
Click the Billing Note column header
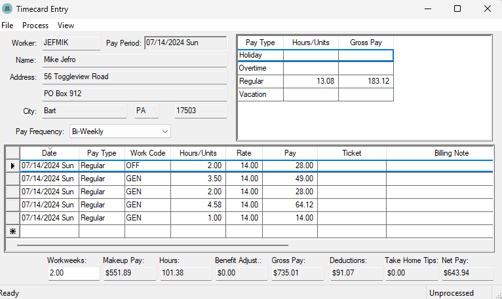pyautogui.click(x=452, y=153)
